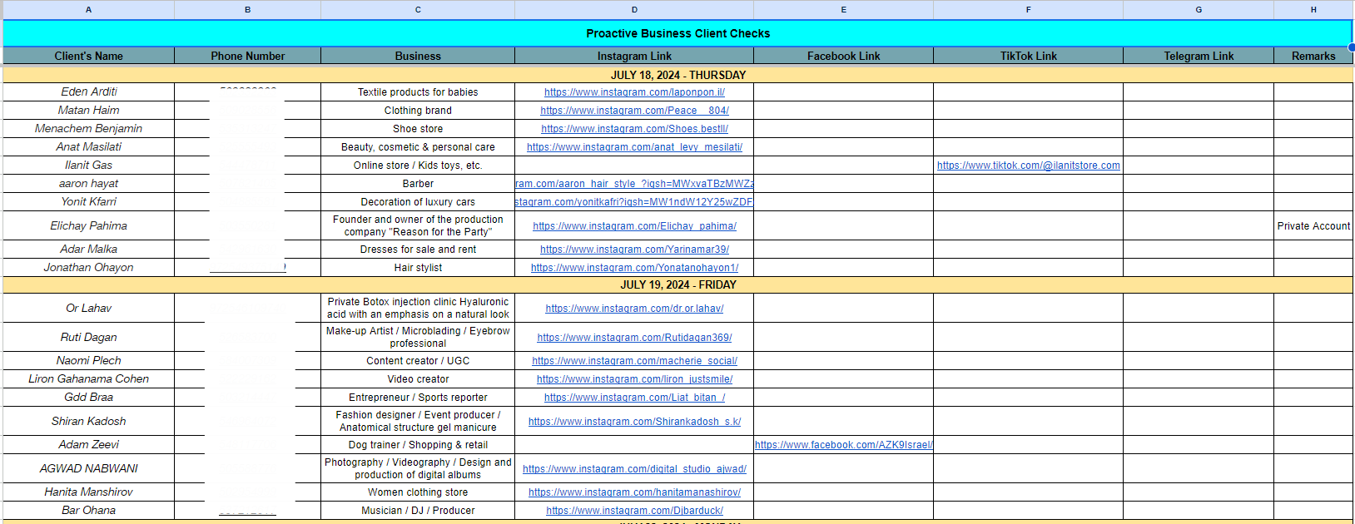Select the Ilanit Gas name cell
Image resolution: width=1355 pixels, height=524 pixels.
(x=89, y=165)
